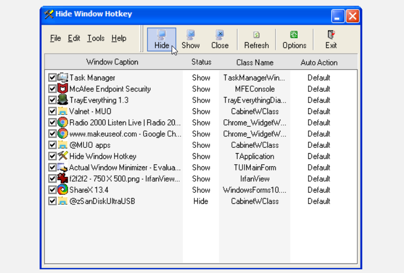
Task: Click the Actual Window Minimizer icon
Action: [x=63, y=167]
